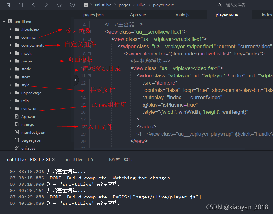Select the components folder name
Screen dimensions: 273x214
(33, 45)
